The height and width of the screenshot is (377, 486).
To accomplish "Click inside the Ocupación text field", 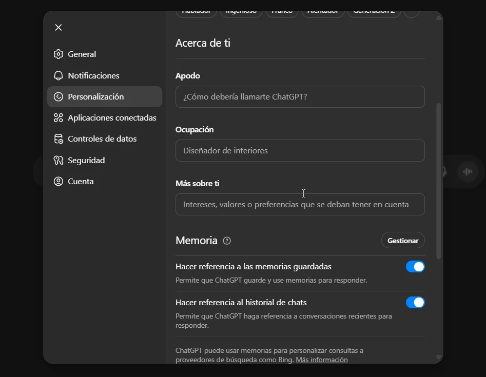I will pos(300,150).
